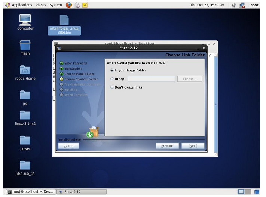This screenshot has width=266, height=197.
Task: Click the Choose Install Folder step
Action: click(x=79, y=74)
